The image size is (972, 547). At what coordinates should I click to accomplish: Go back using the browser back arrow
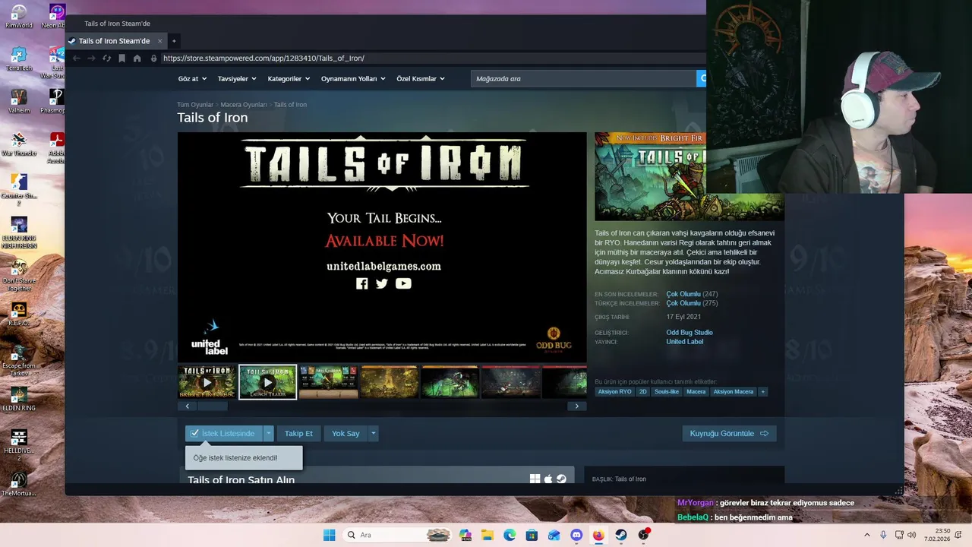(x=76, y=58)
